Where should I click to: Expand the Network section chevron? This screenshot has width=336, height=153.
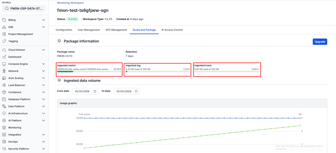pyautogui.click(x=43, y=71)
